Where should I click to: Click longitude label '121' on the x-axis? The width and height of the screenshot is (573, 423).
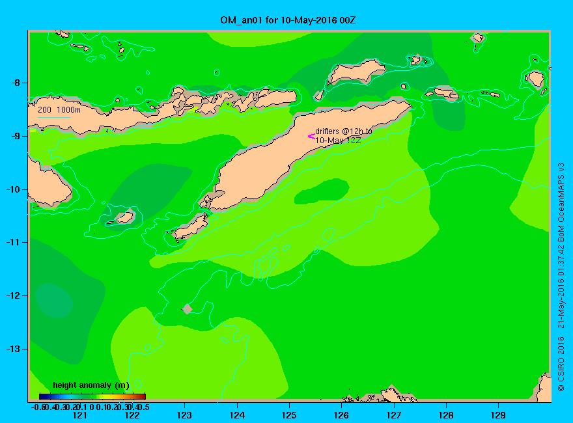(x=79, y=415)
